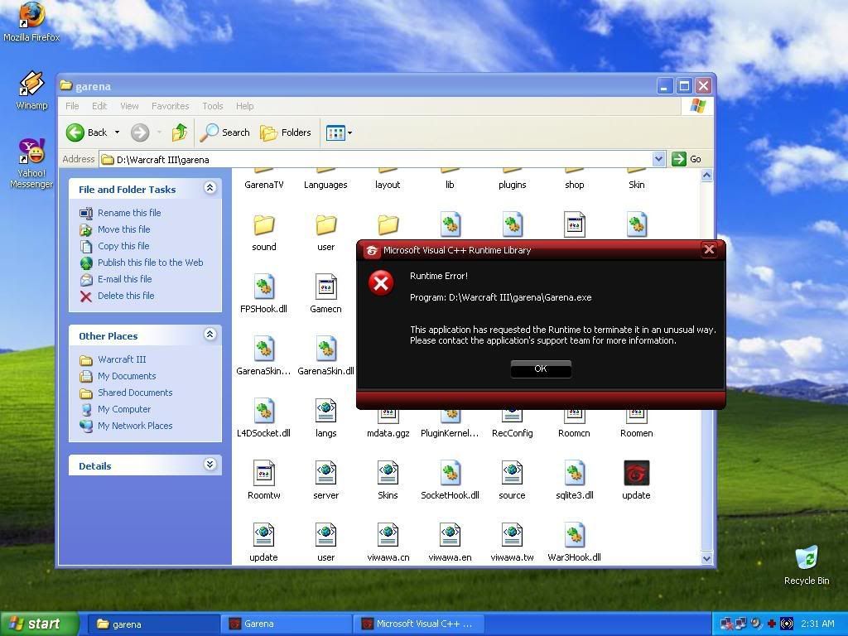This screenshot has width=848, height=636.
Task: Click the Start button
Action: 40,624
